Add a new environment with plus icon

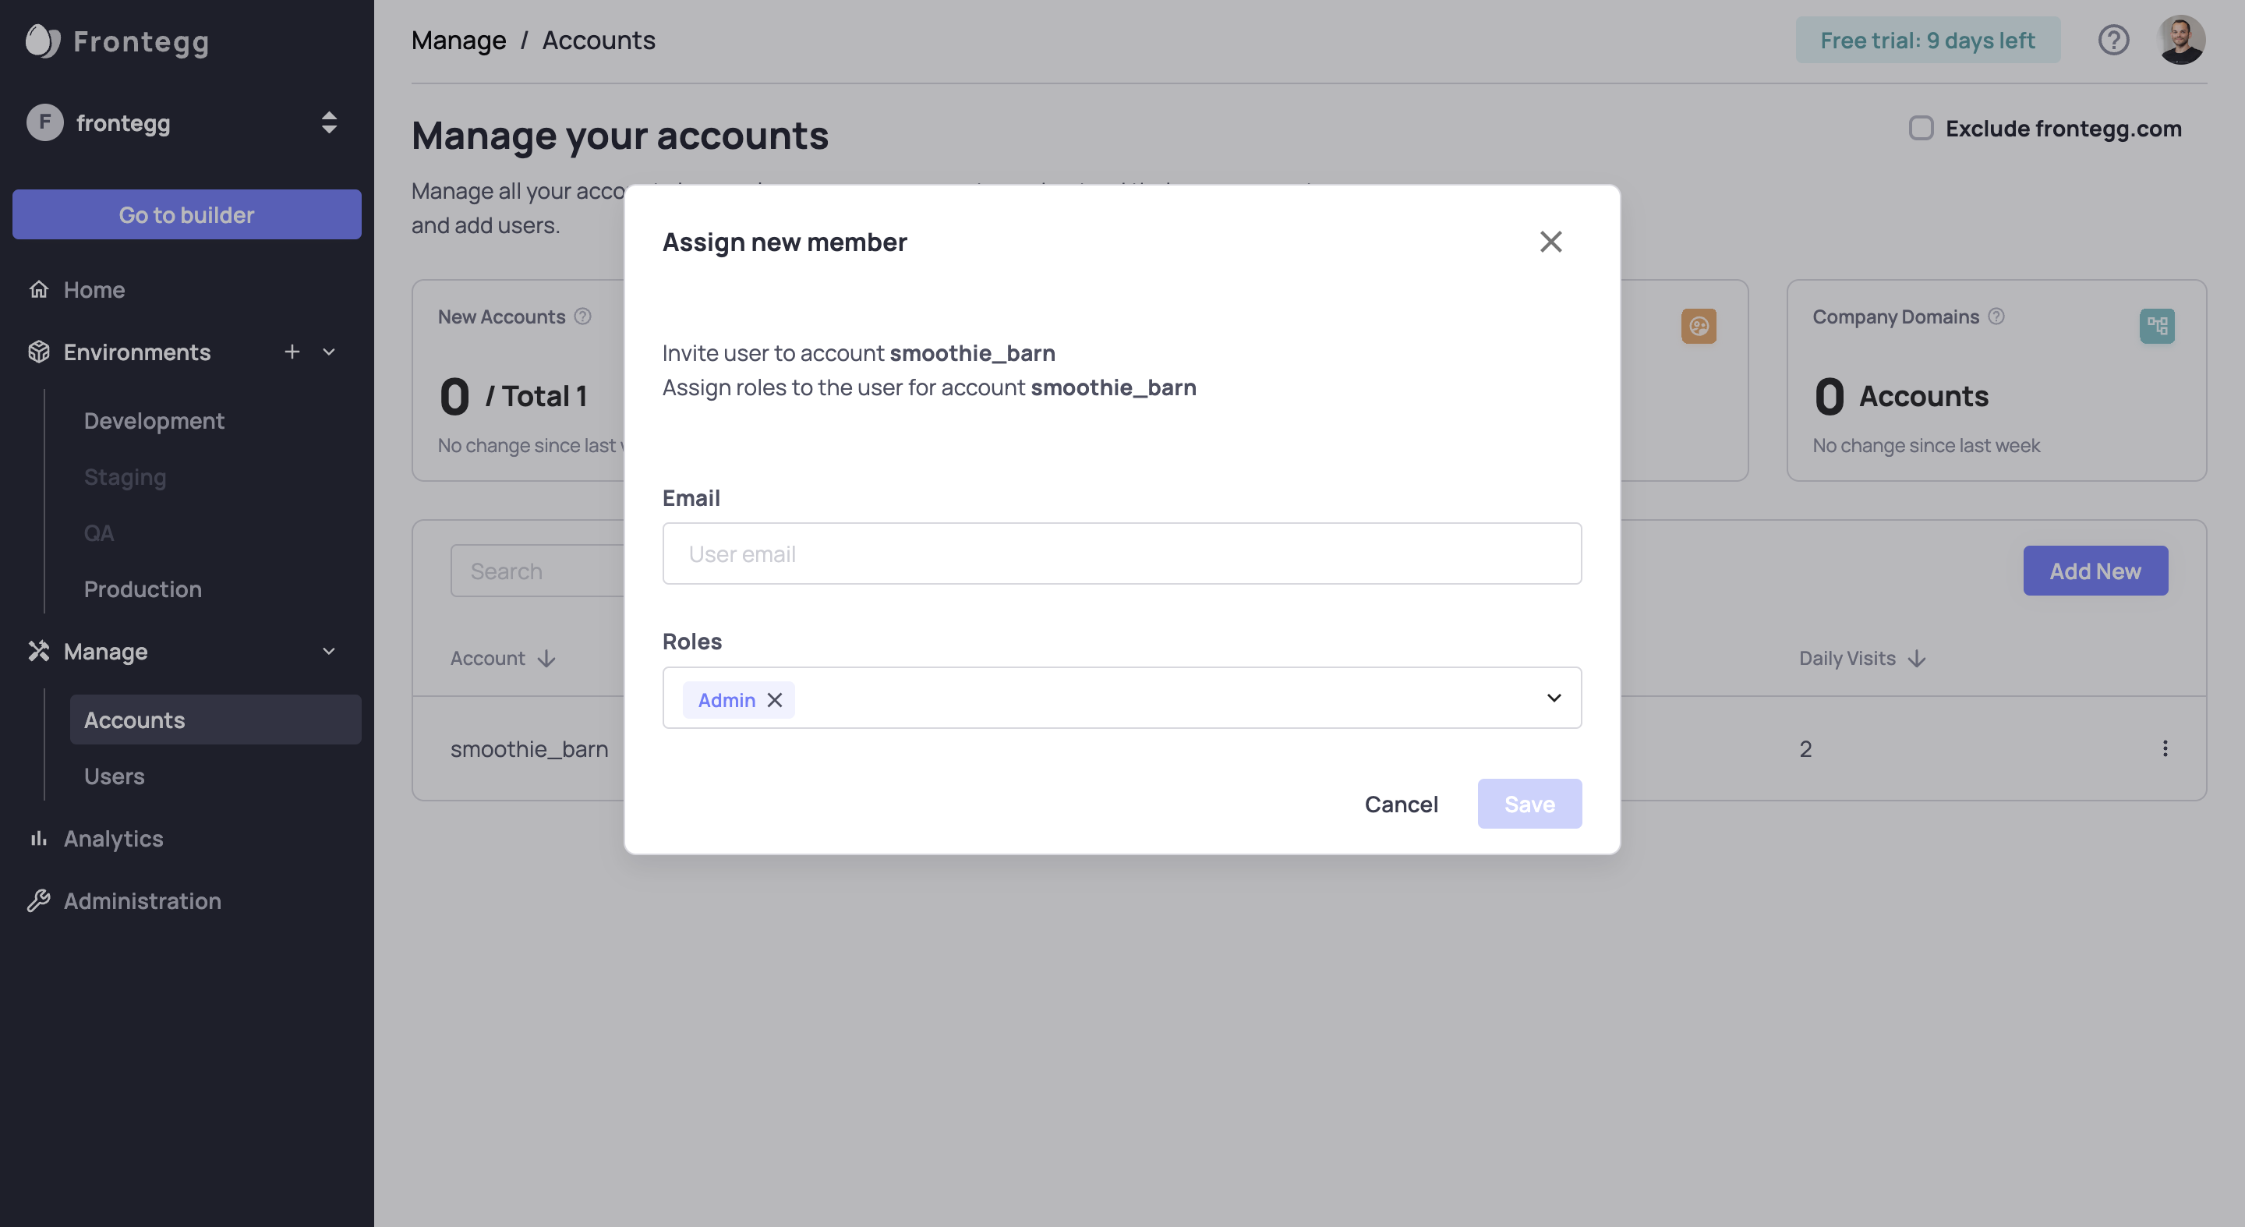click(292, 352)
